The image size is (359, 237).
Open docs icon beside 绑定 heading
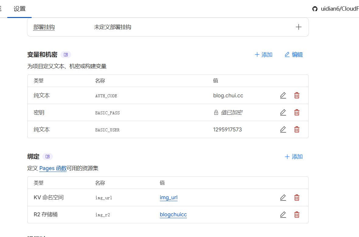[47, 157]
